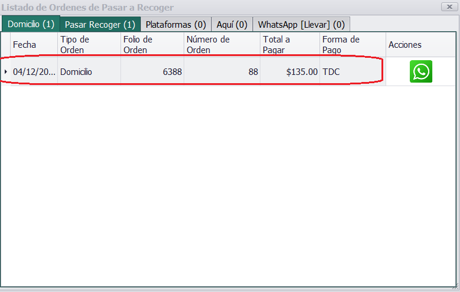This screenshot has width=460, height=292.
Task: Click the green WhatsApp icon in Acciones
Action: click(421, 71)
